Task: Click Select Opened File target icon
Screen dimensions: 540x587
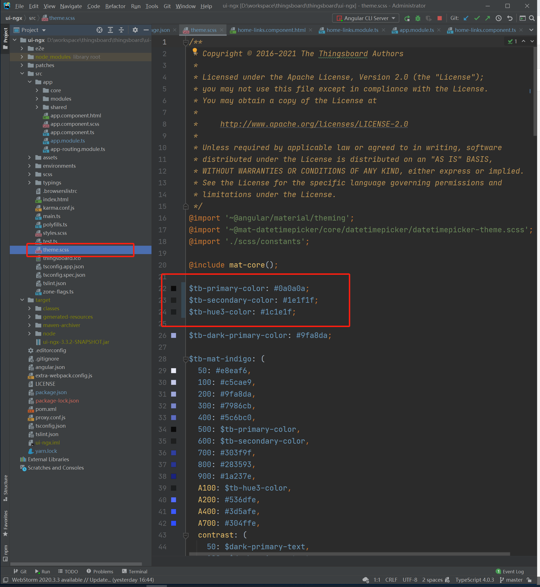Action: click(99, 30)
